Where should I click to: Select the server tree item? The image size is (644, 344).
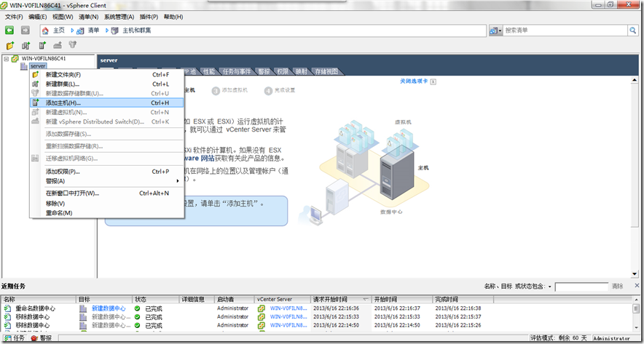(38, 66)
